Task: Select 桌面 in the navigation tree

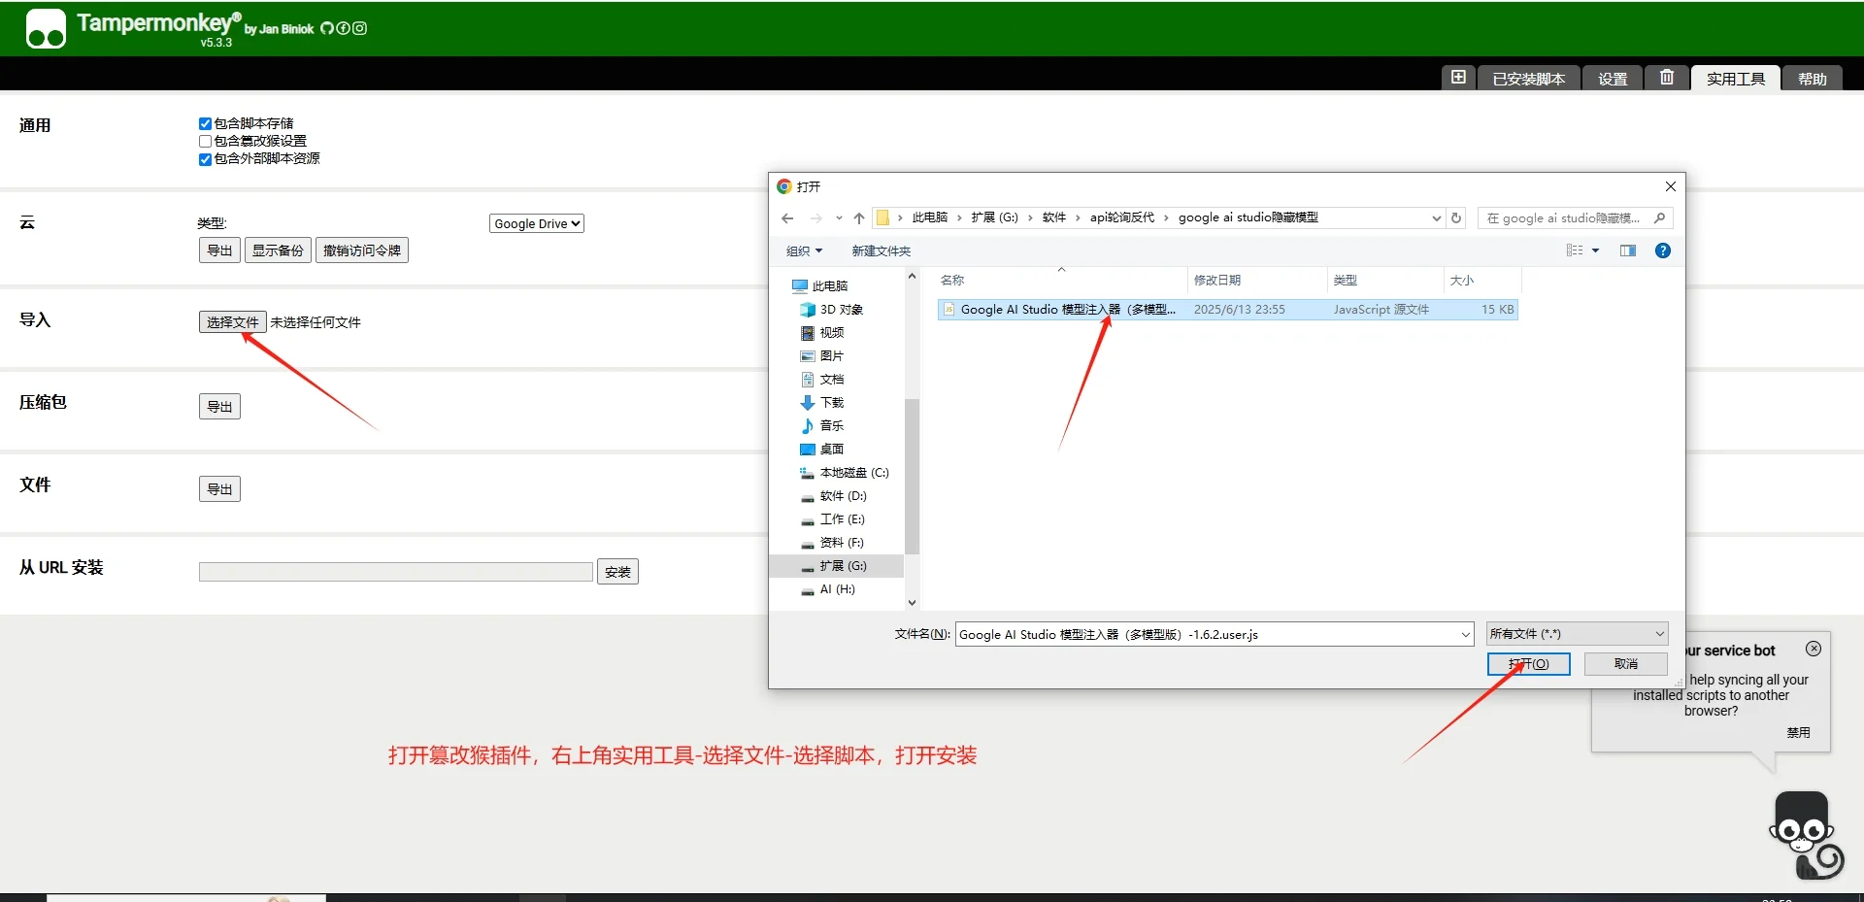Action: pyautogui.click(x=822, y=450)
